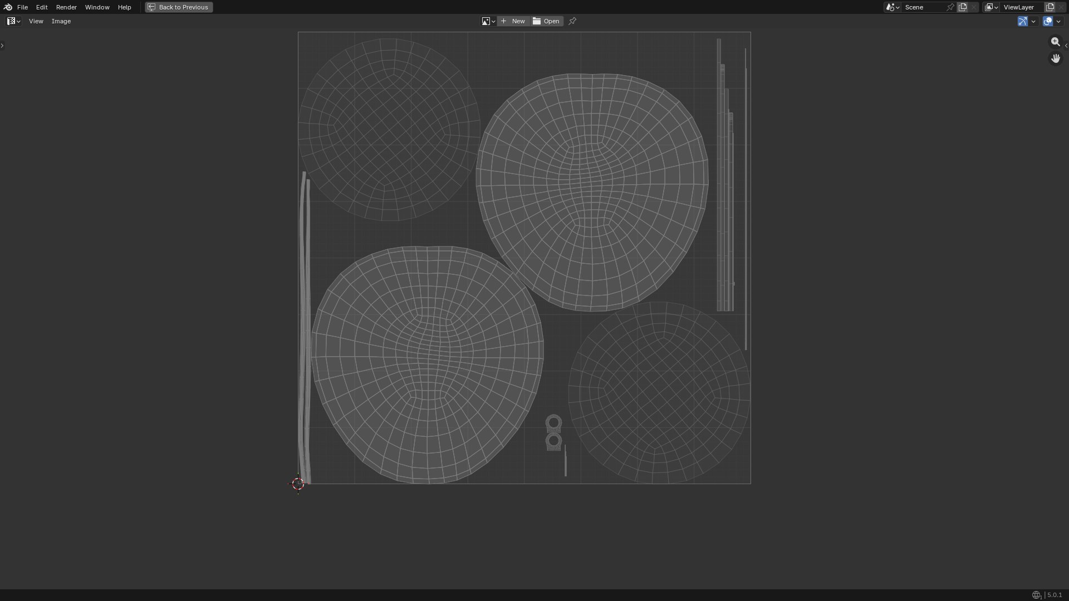Click Open image button

(546, 21)
